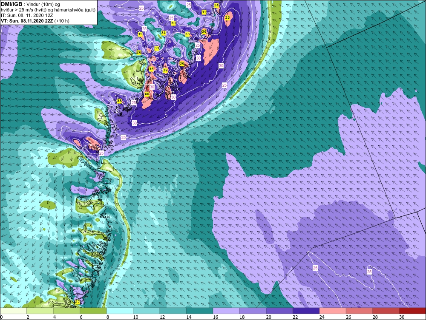Image resolution: width=426 pixels, height=320 pixels.
Task: Pick the 22–24 m/s dark indigo swatch
Action: coord(306,311)
